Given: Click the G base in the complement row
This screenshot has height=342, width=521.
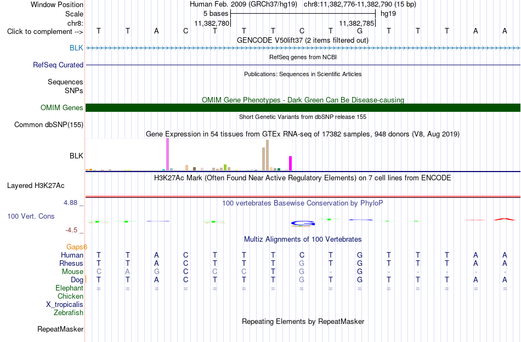Looking at the screenshot, I should point(360,31).
